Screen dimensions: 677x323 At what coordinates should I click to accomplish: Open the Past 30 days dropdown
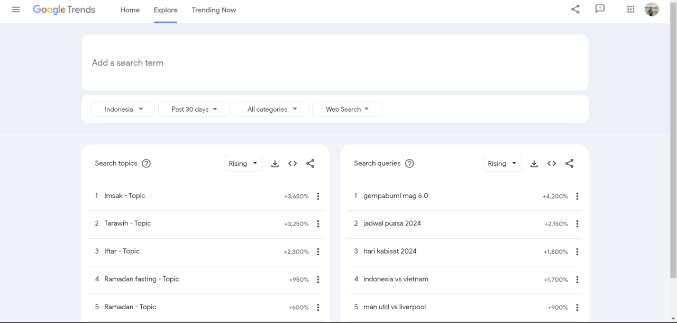(x=194, y=109)
